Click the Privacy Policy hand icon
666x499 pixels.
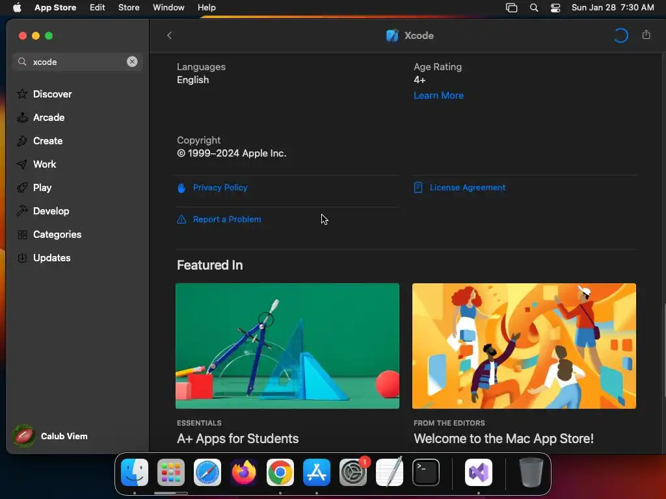[181, 188]
